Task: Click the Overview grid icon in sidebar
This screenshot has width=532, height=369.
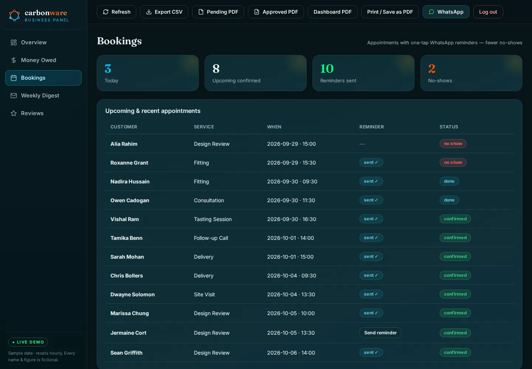Action: [14, 42]
